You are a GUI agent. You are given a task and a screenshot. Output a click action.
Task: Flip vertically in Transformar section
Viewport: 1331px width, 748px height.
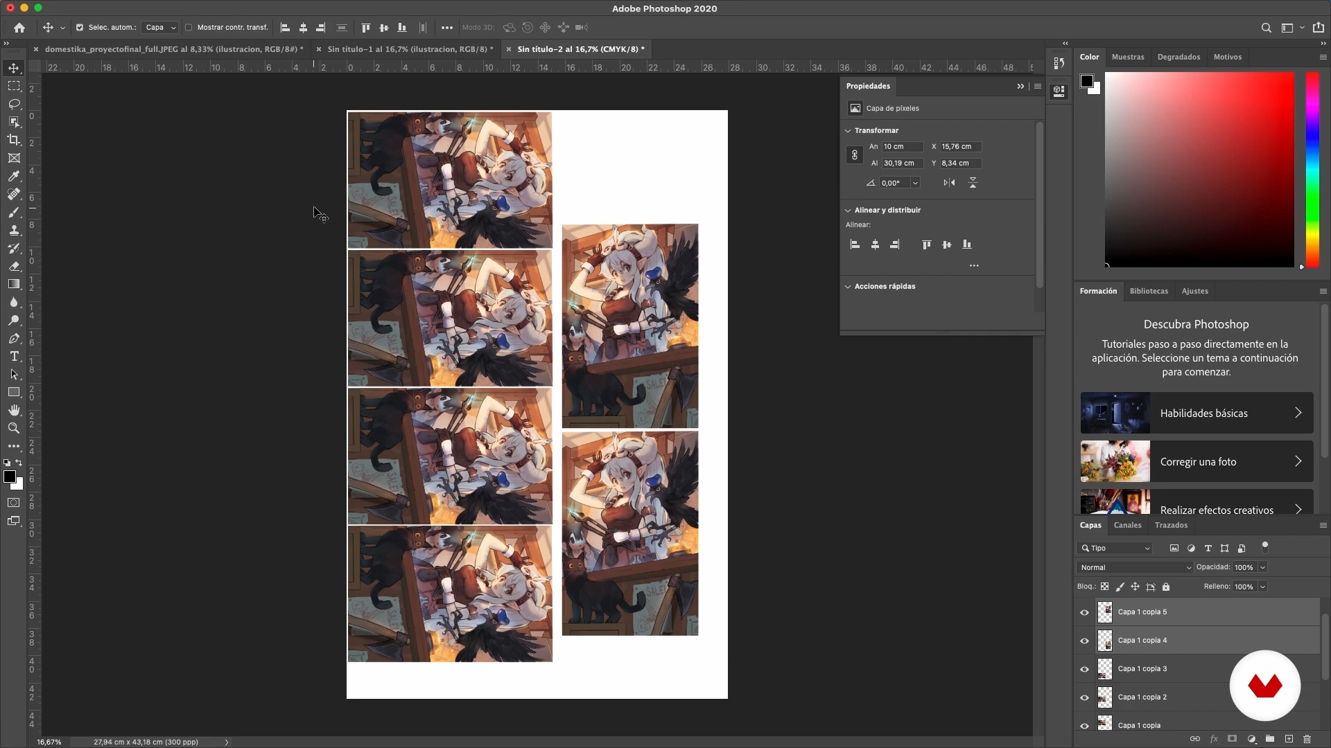(x=973, y=183)
